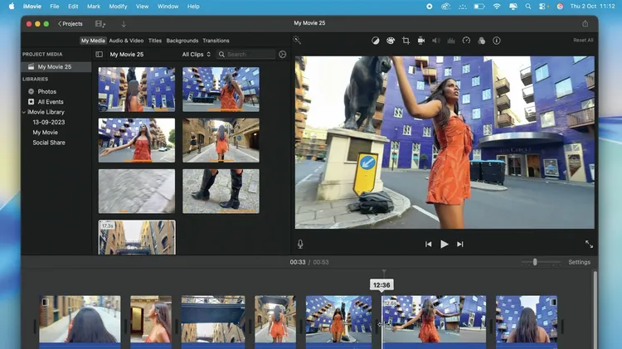Open the timeline Settings popup
This screenshot has height=349, width=622.
[x=579, y=262]
